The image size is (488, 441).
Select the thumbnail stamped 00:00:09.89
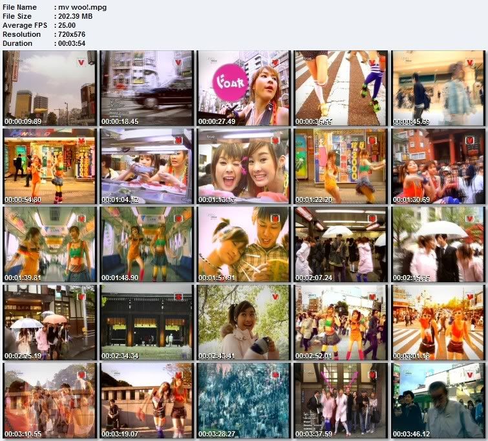(x=50, y=88)
